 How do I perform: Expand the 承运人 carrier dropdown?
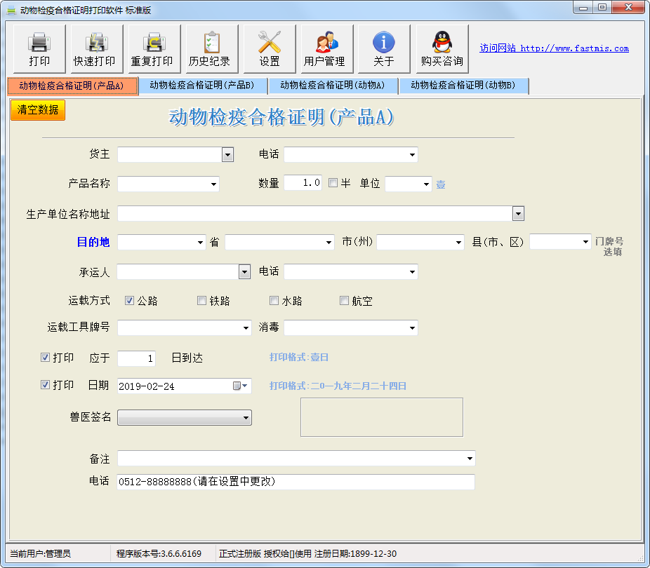tap(244, 272)
